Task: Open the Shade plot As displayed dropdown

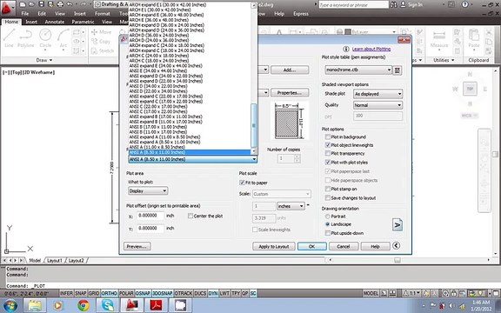Action: coord(378,94)
